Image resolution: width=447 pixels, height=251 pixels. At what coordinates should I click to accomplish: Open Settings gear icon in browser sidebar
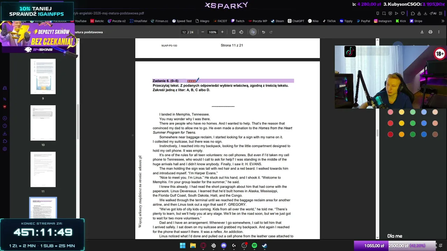5,149
